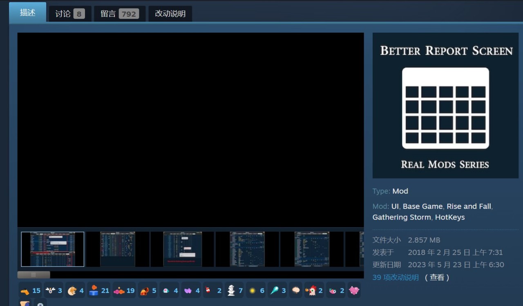Click the file size value 2.857 MB
523x306 pixels.
click(x=424, y=240)
